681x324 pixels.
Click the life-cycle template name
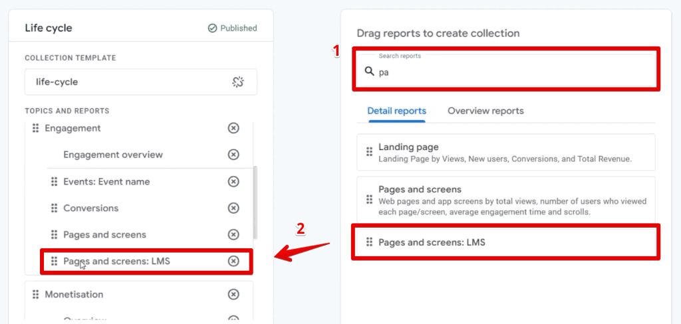coord(57,82)
